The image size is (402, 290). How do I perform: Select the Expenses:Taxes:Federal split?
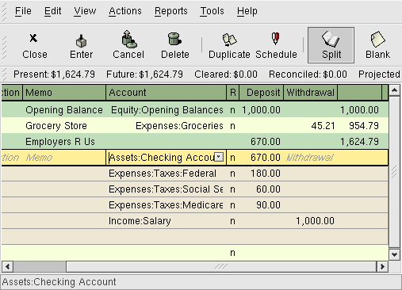click(195, 174)
